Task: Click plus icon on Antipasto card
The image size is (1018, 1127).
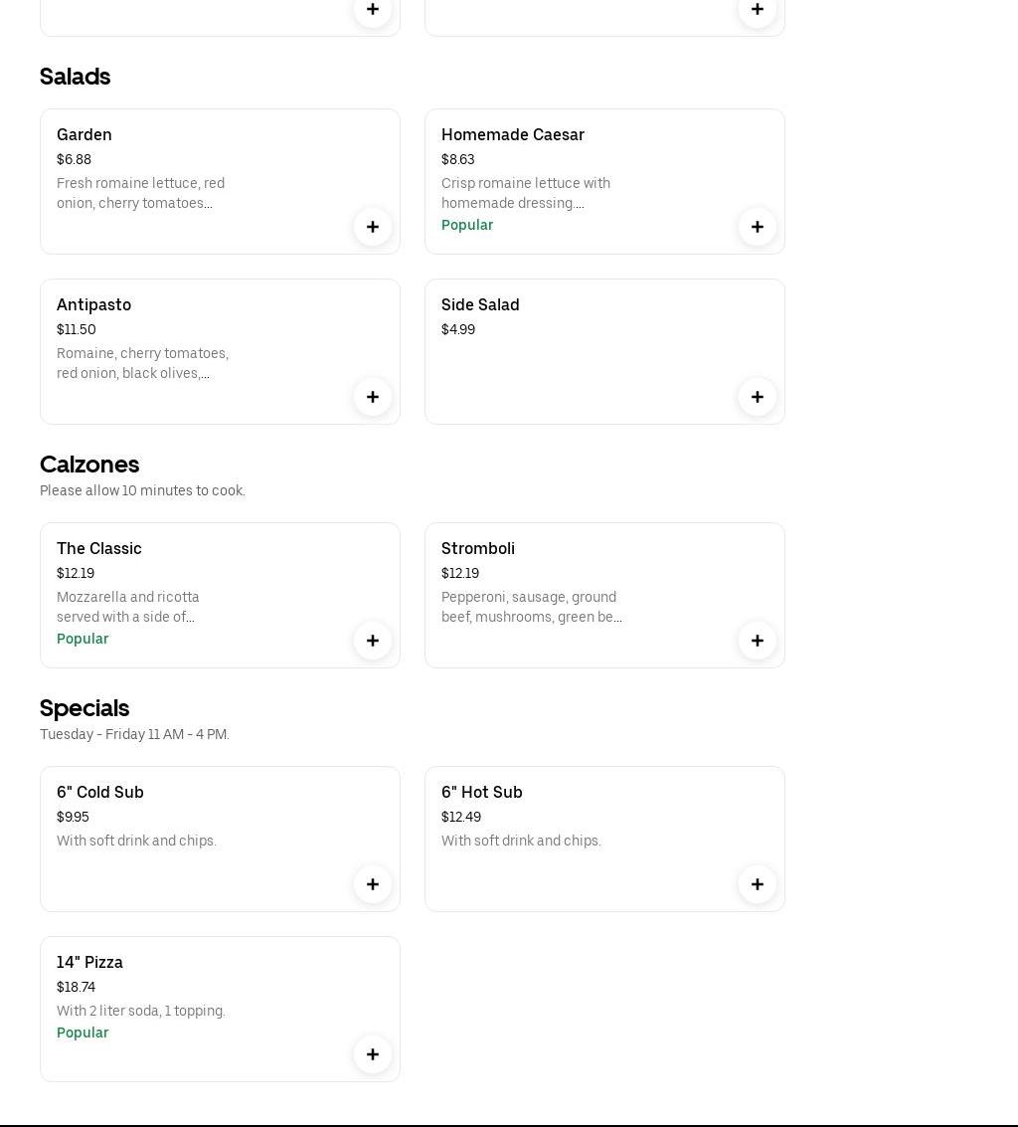Action: 373,397
